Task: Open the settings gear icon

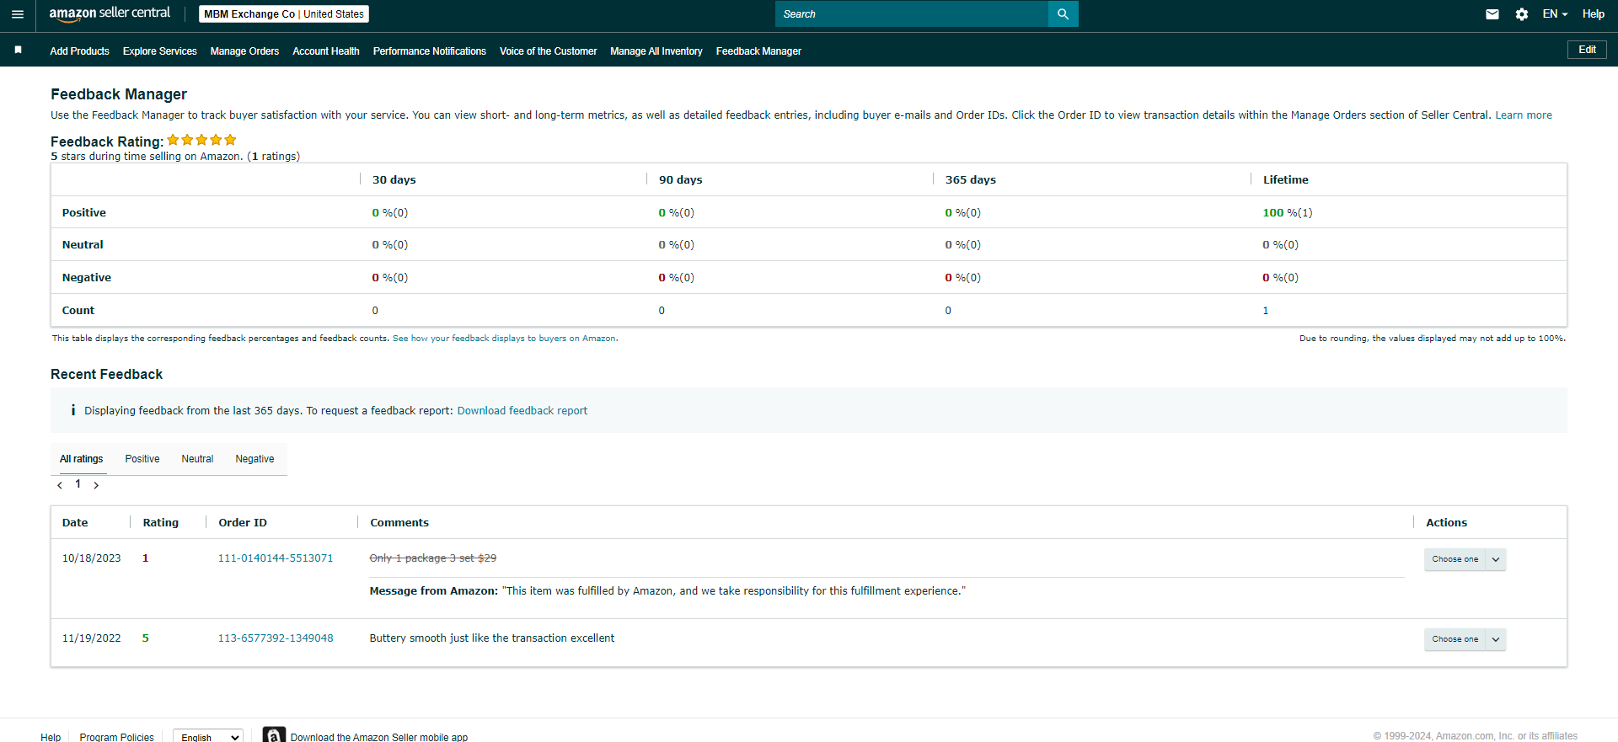Action: (1522, 14)
